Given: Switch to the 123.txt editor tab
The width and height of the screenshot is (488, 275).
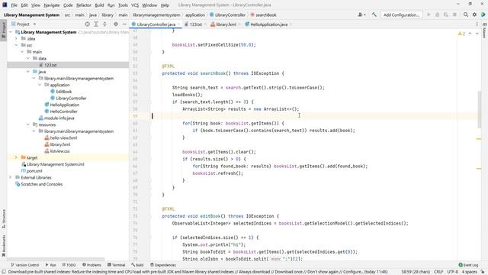Looking at the screenshot, I should (x=195, y=24).
